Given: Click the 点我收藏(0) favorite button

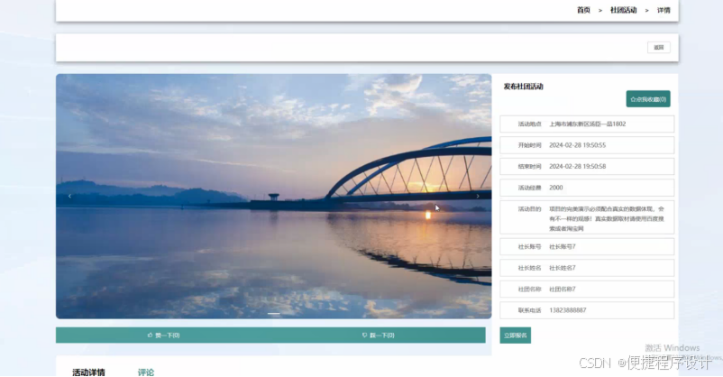Looking at the screenshot, I should [x=648, y=99].
